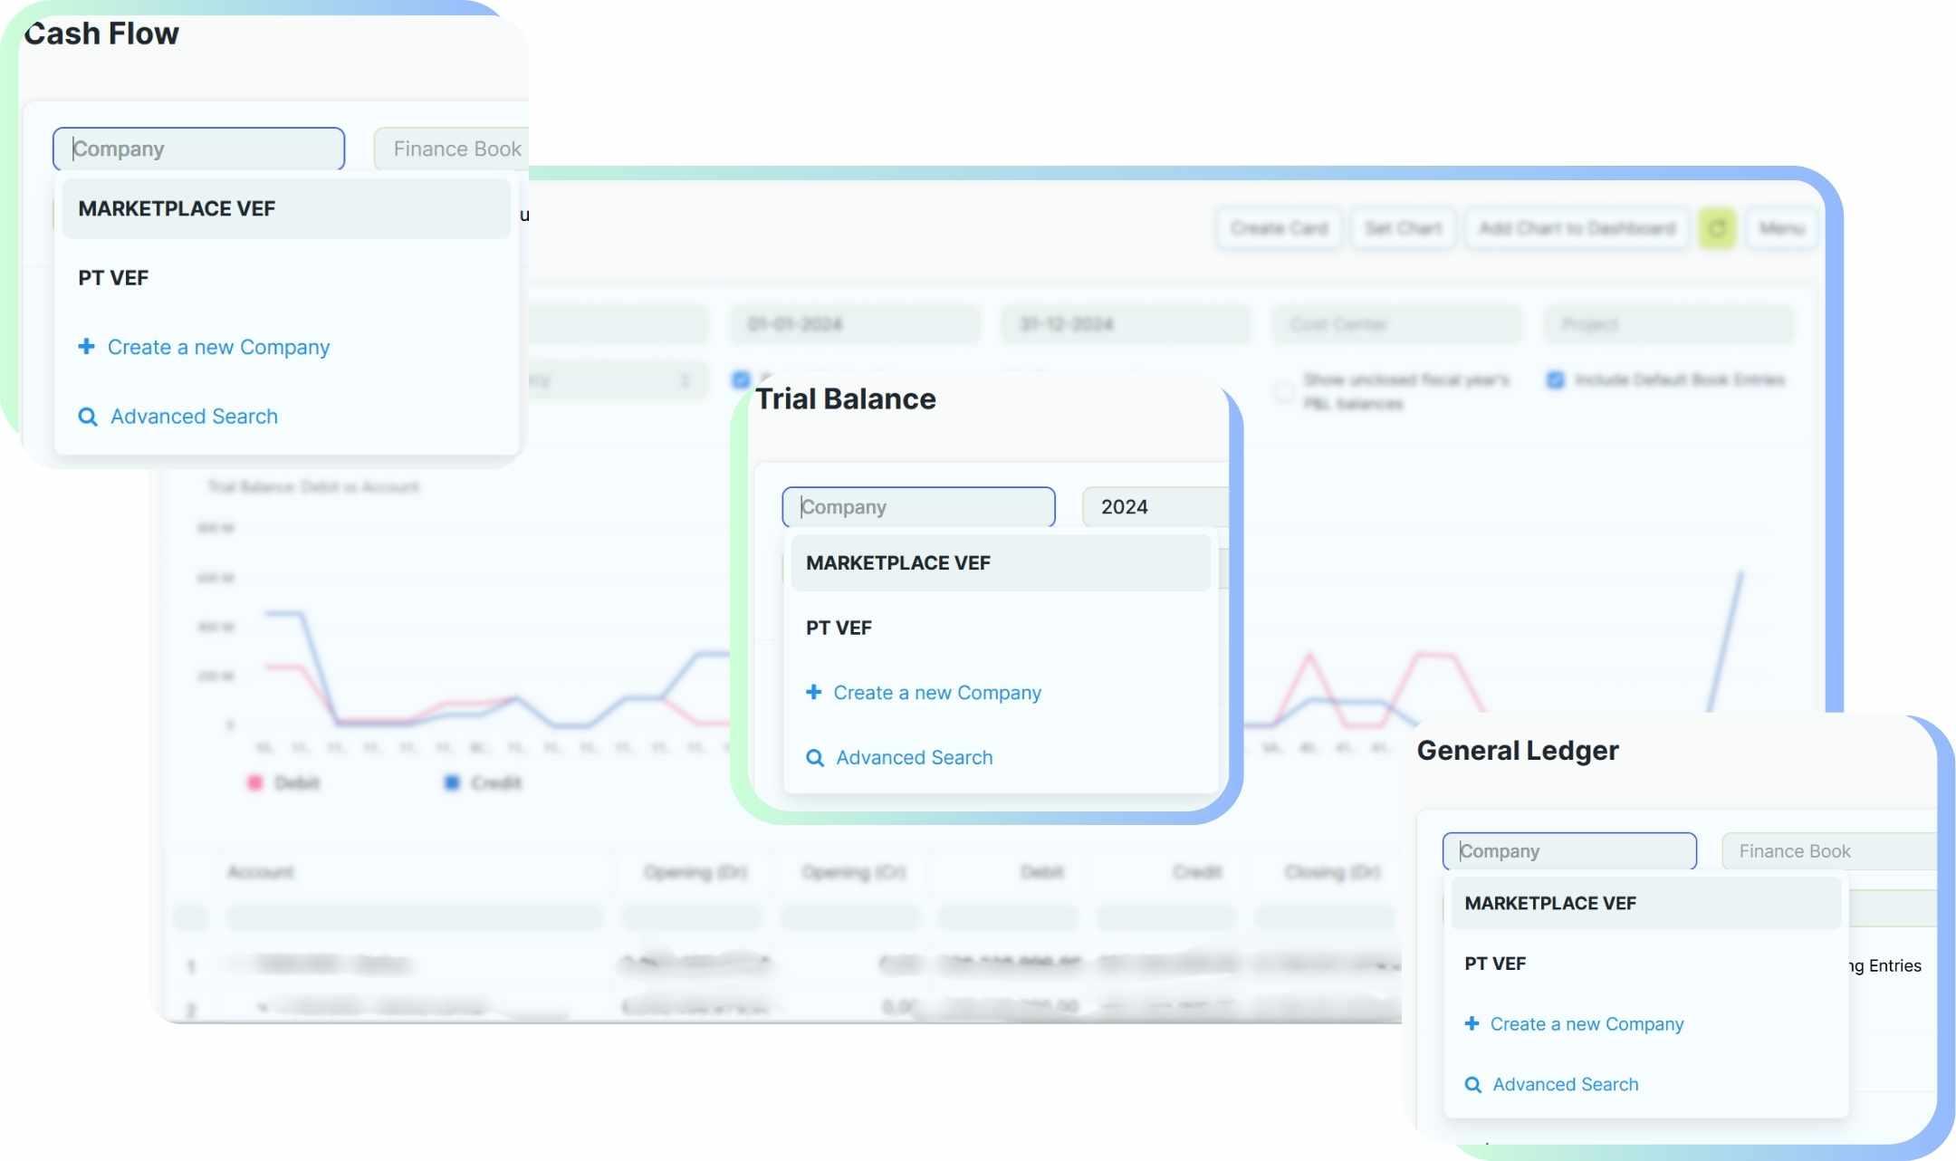Click plus icon in Cash Flow dropdown

pyautogui.click(x=86, y=346)
